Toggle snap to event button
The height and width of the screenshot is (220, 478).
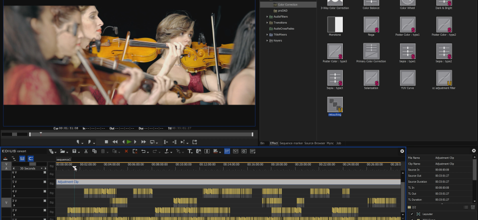click(x=31, y=158)
